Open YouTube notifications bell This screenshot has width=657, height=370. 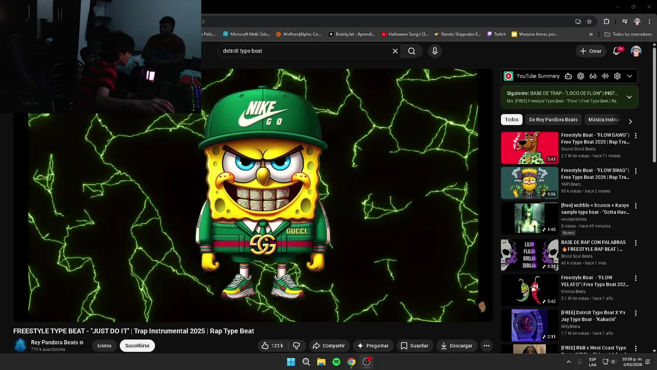tap(617, 51)
